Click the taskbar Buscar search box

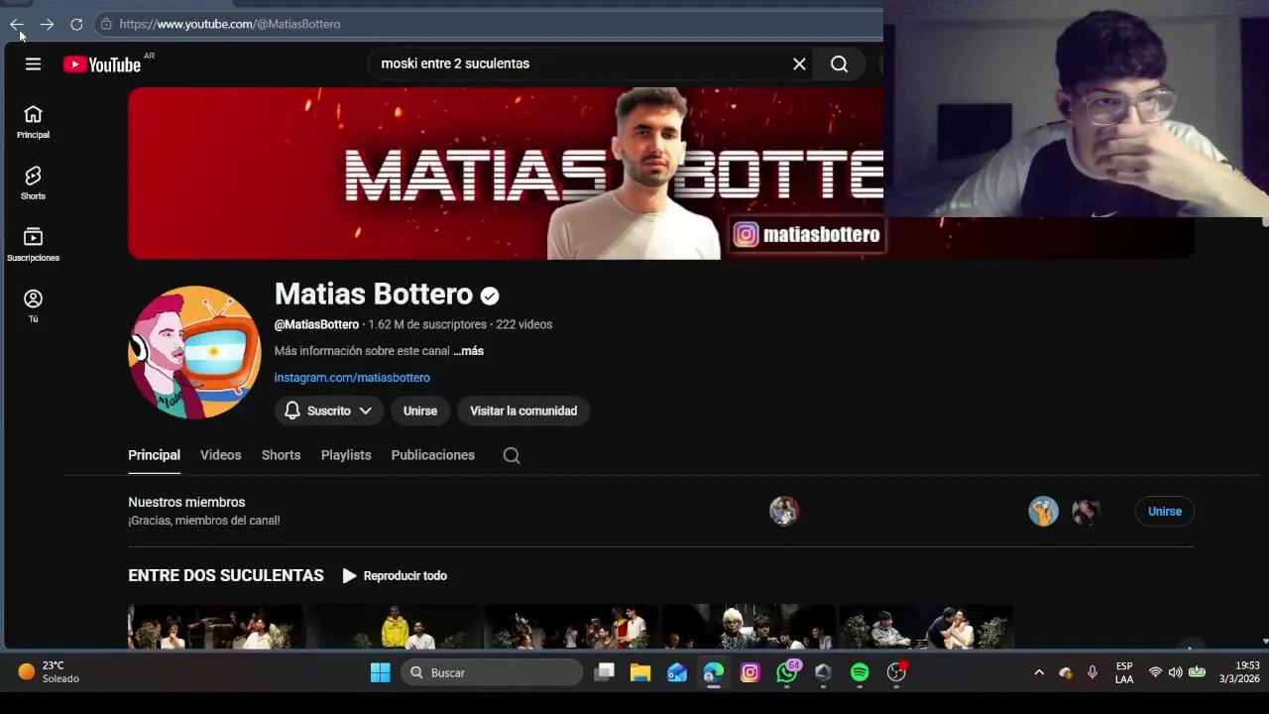tap(492, 672)
